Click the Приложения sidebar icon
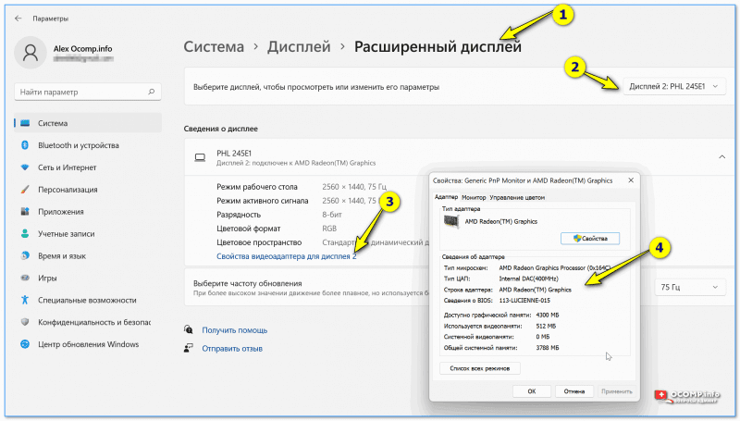740x421 pixels. 25,212
